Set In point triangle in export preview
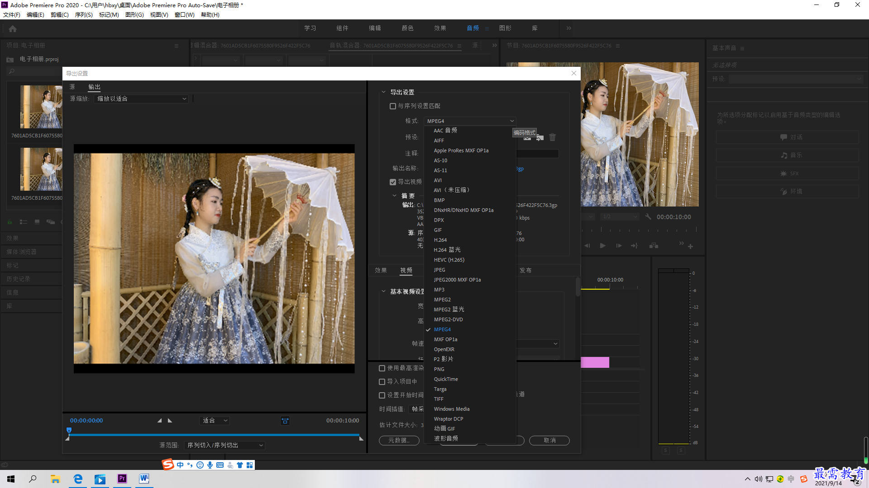 [159, 421]
